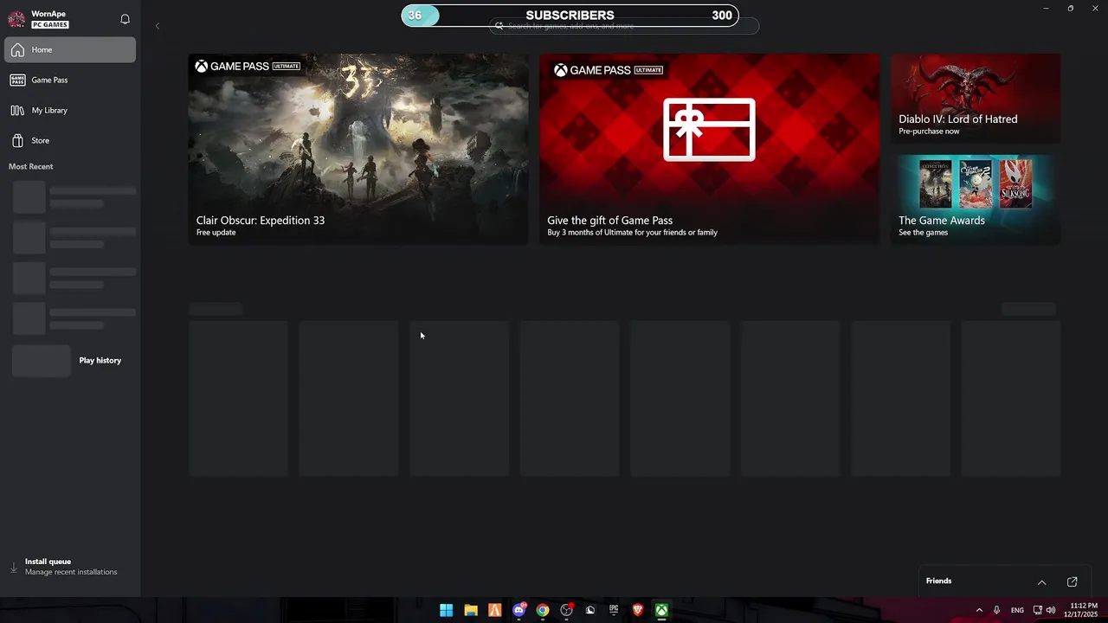Screen dimensions: 1108x623
Task: Open the Give the gift of Game Pass banner
Action: [709, 149]
